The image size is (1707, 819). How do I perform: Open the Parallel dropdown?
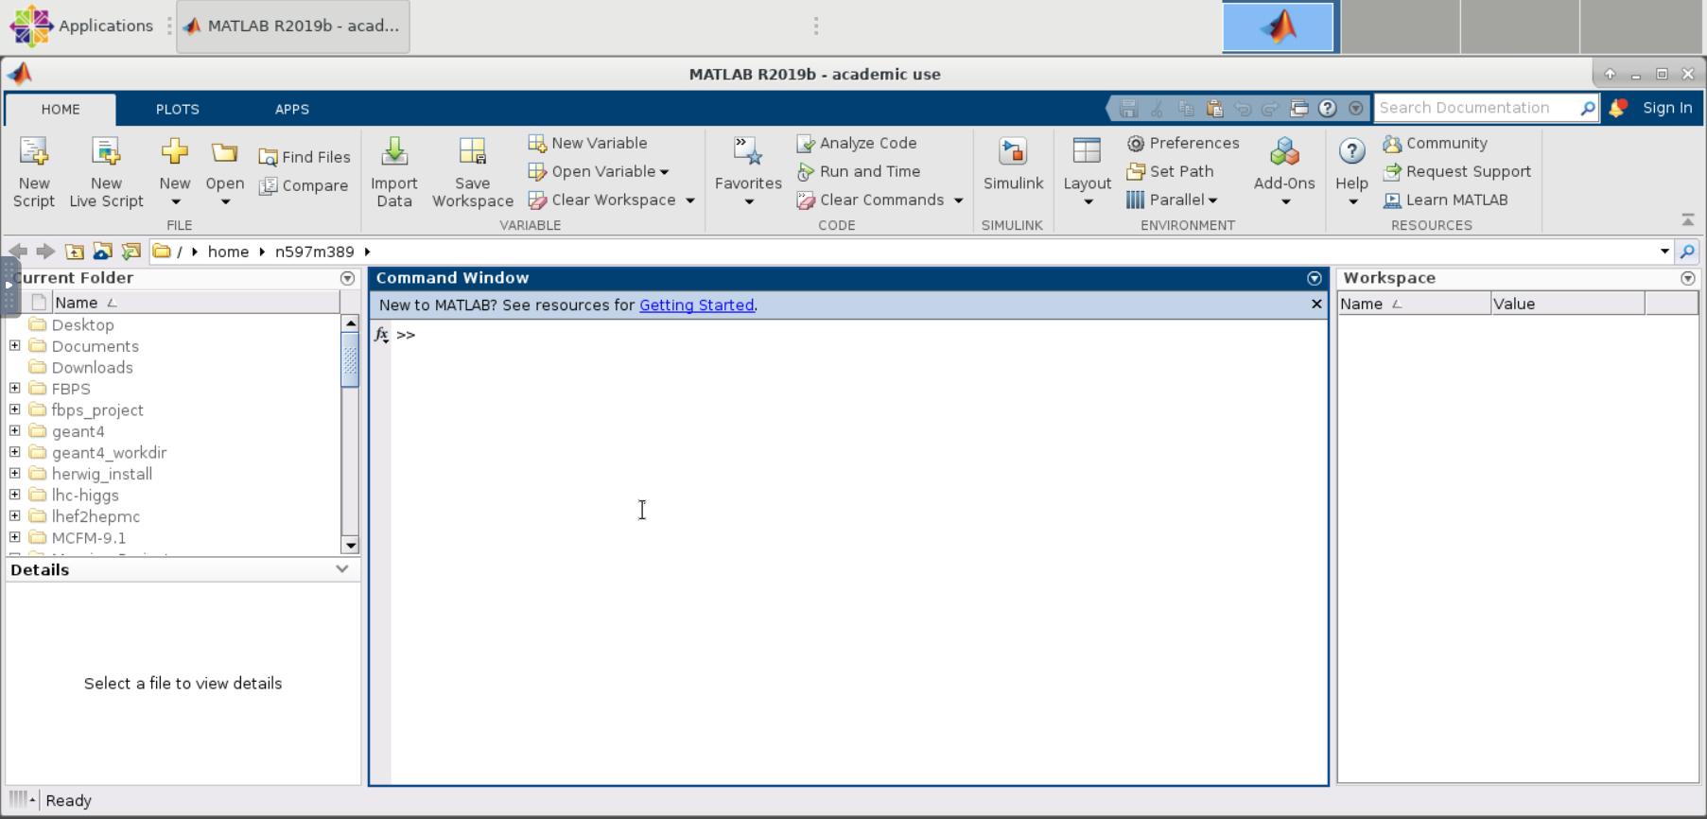pos(1172,200)
